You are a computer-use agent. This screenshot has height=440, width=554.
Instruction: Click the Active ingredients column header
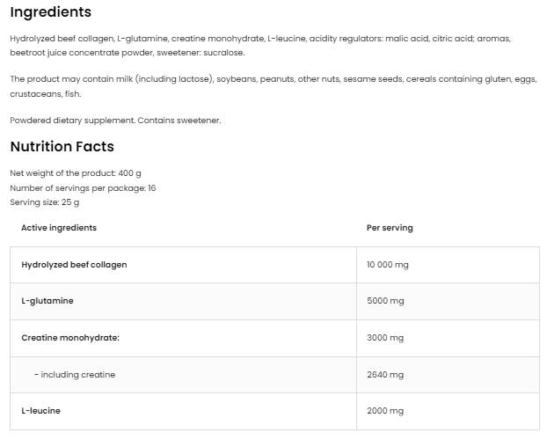(59, 228)
